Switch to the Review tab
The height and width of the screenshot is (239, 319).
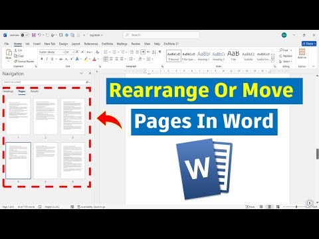(x=136, y=44)
